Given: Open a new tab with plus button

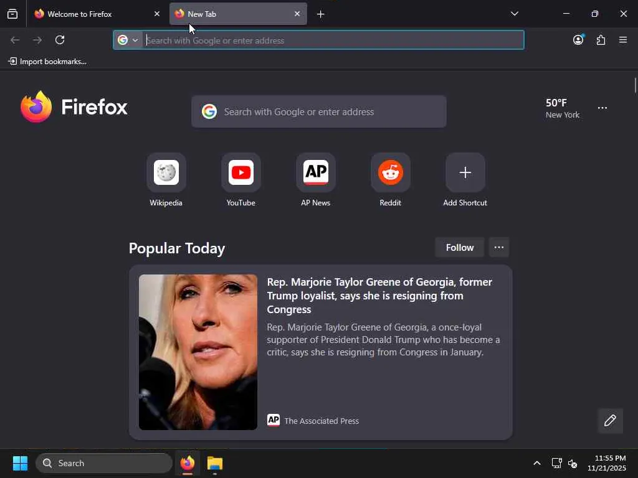Looking at the screenshot, I should 321,14.
